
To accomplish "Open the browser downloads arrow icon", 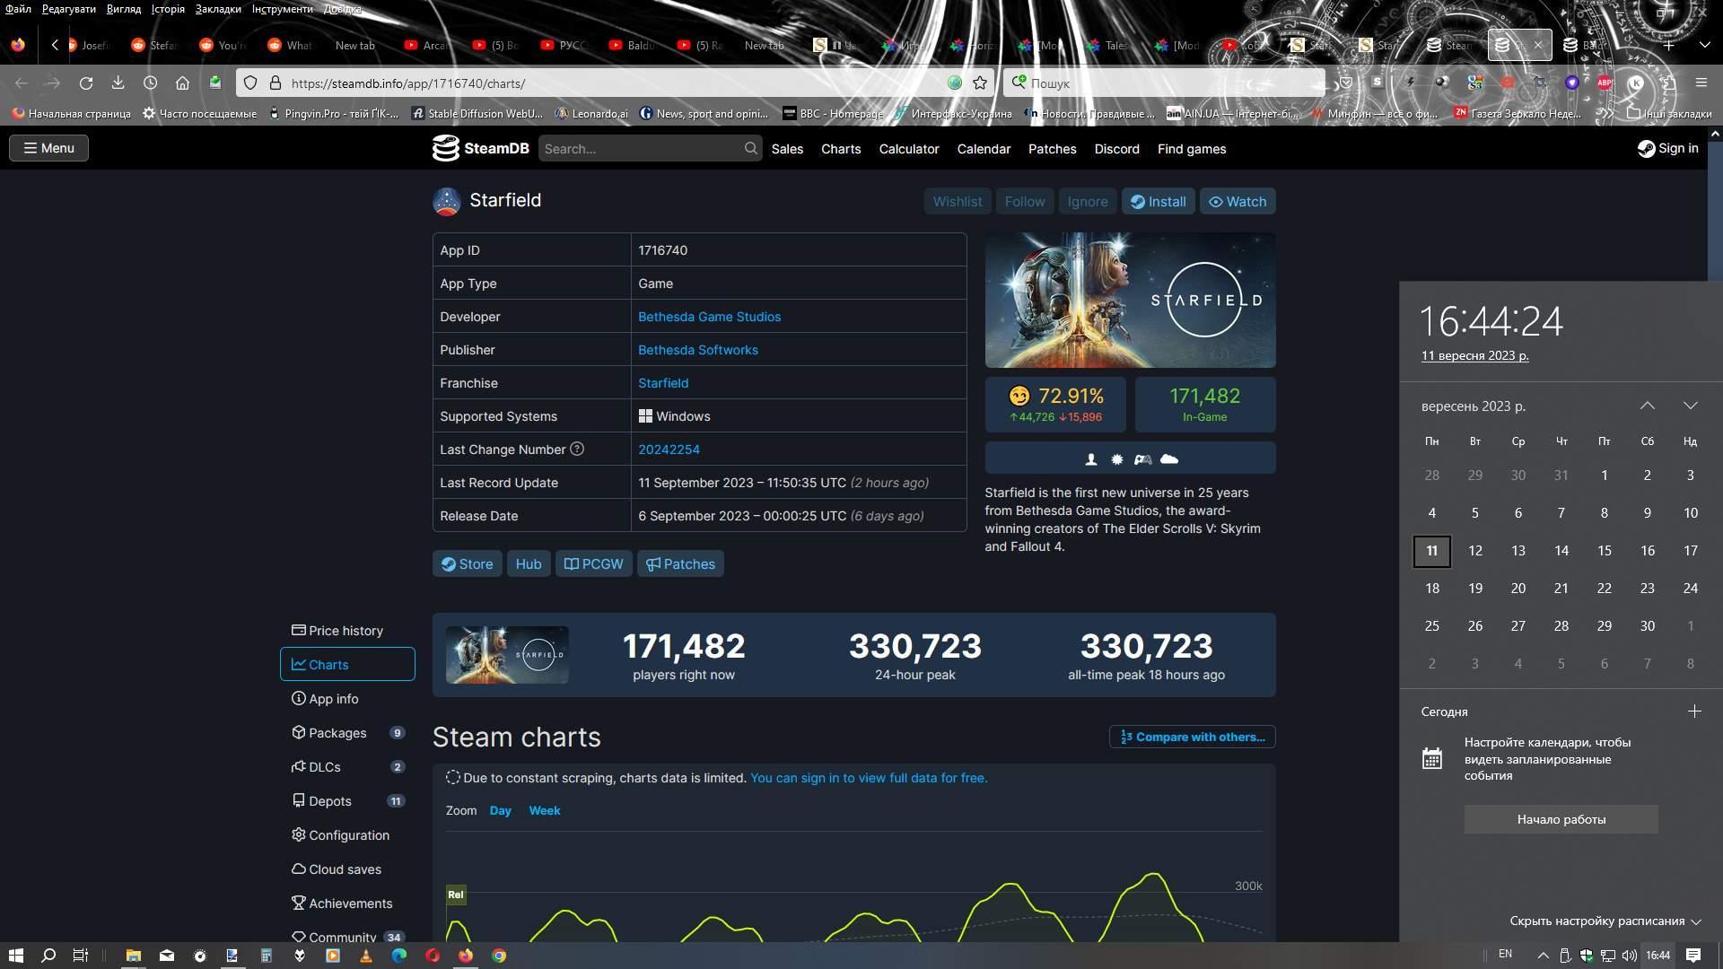I will tap(118, 83).
